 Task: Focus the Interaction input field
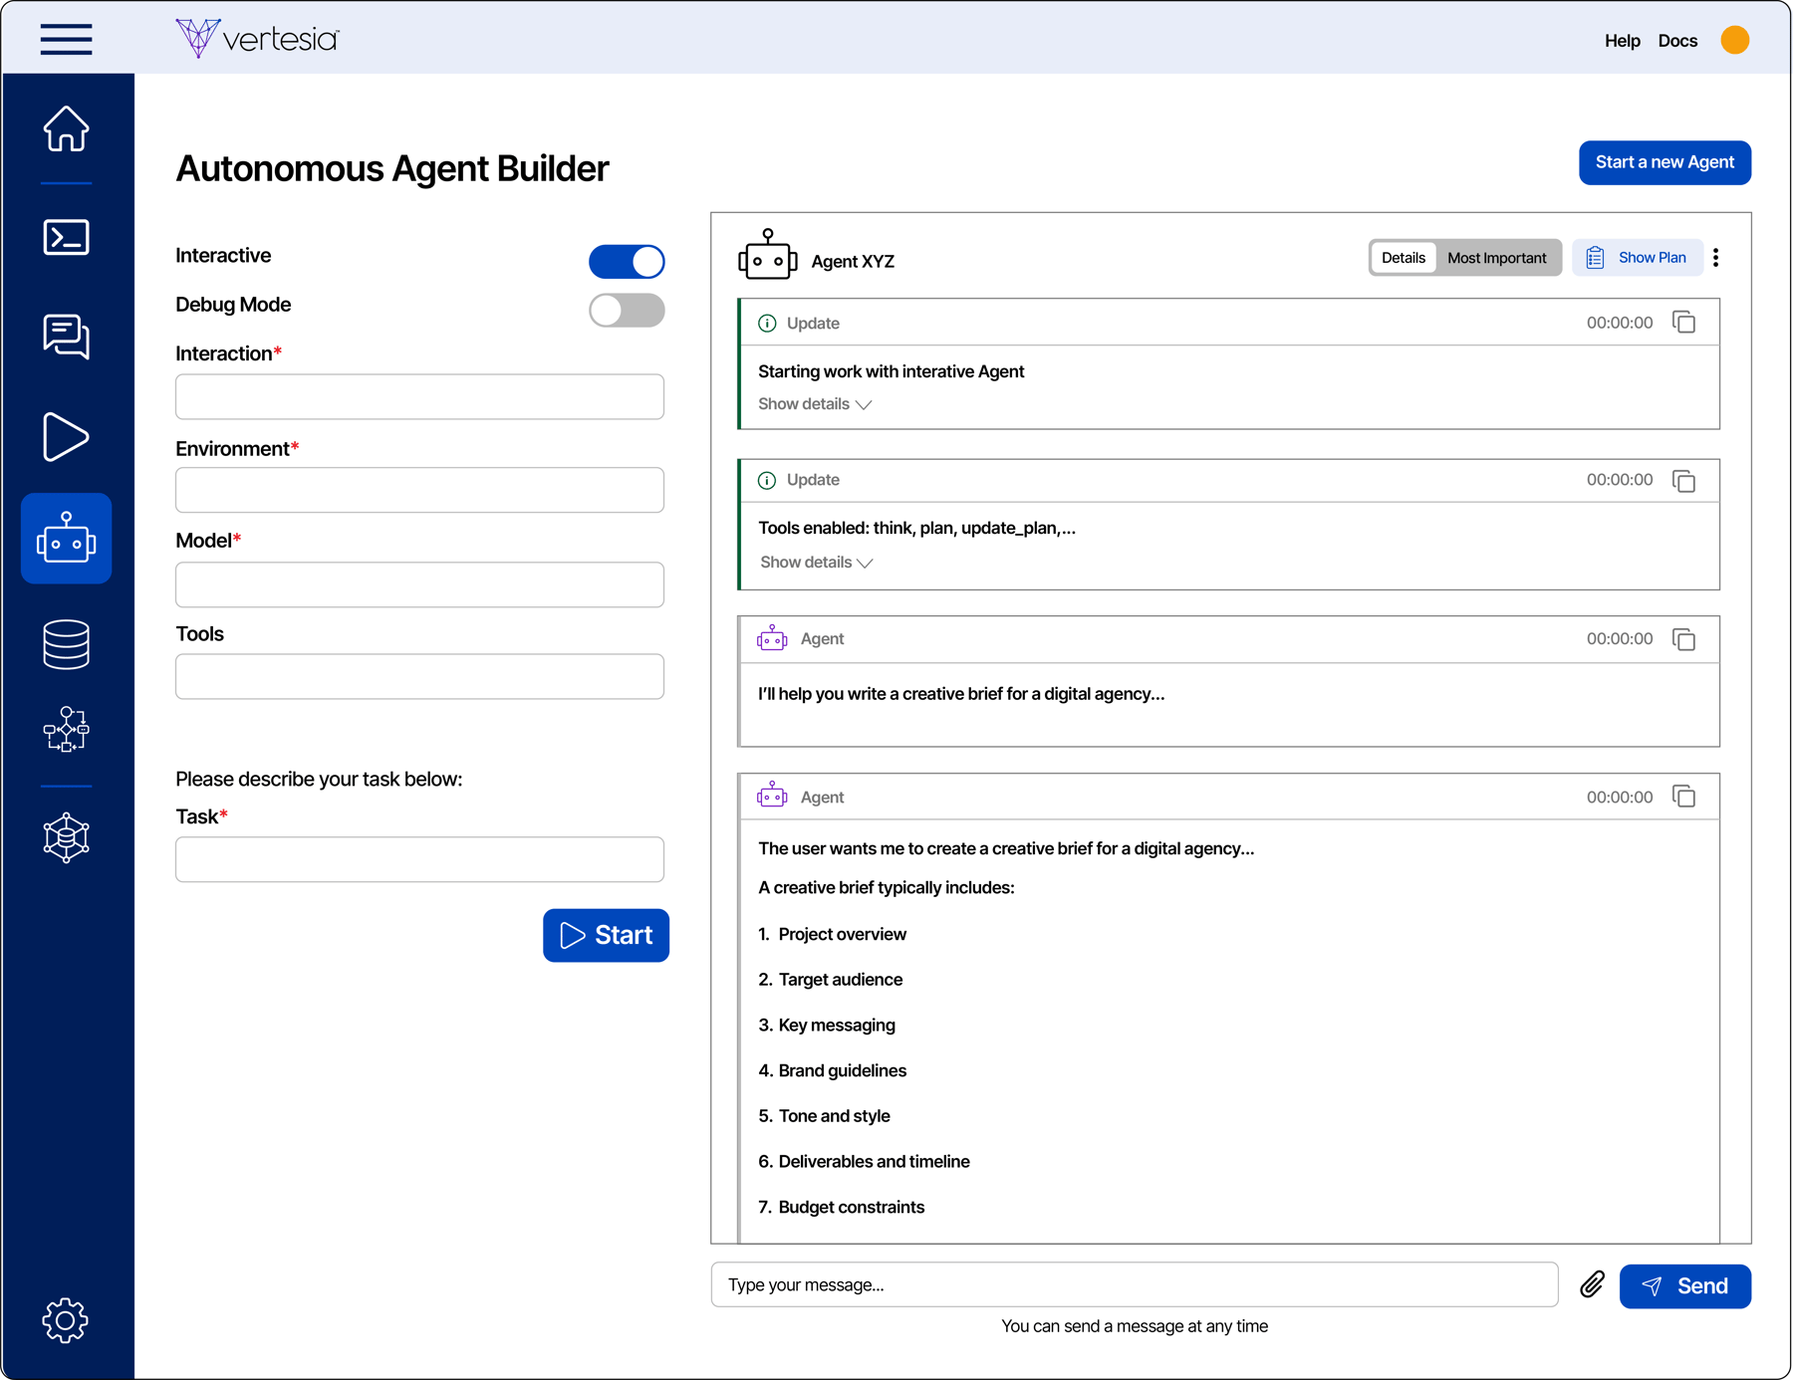click(x=419, y=396)
